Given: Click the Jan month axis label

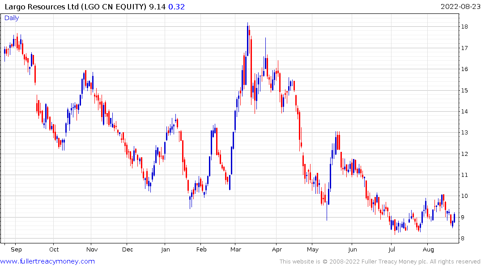Looking at the screenshot, I should (x=166, y=249).
